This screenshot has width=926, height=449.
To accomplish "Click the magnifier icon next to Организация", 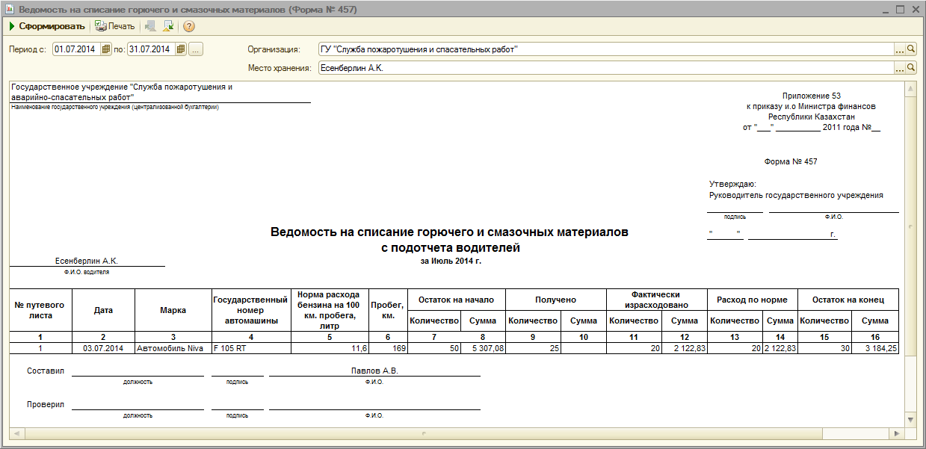I will coord(911,49).
